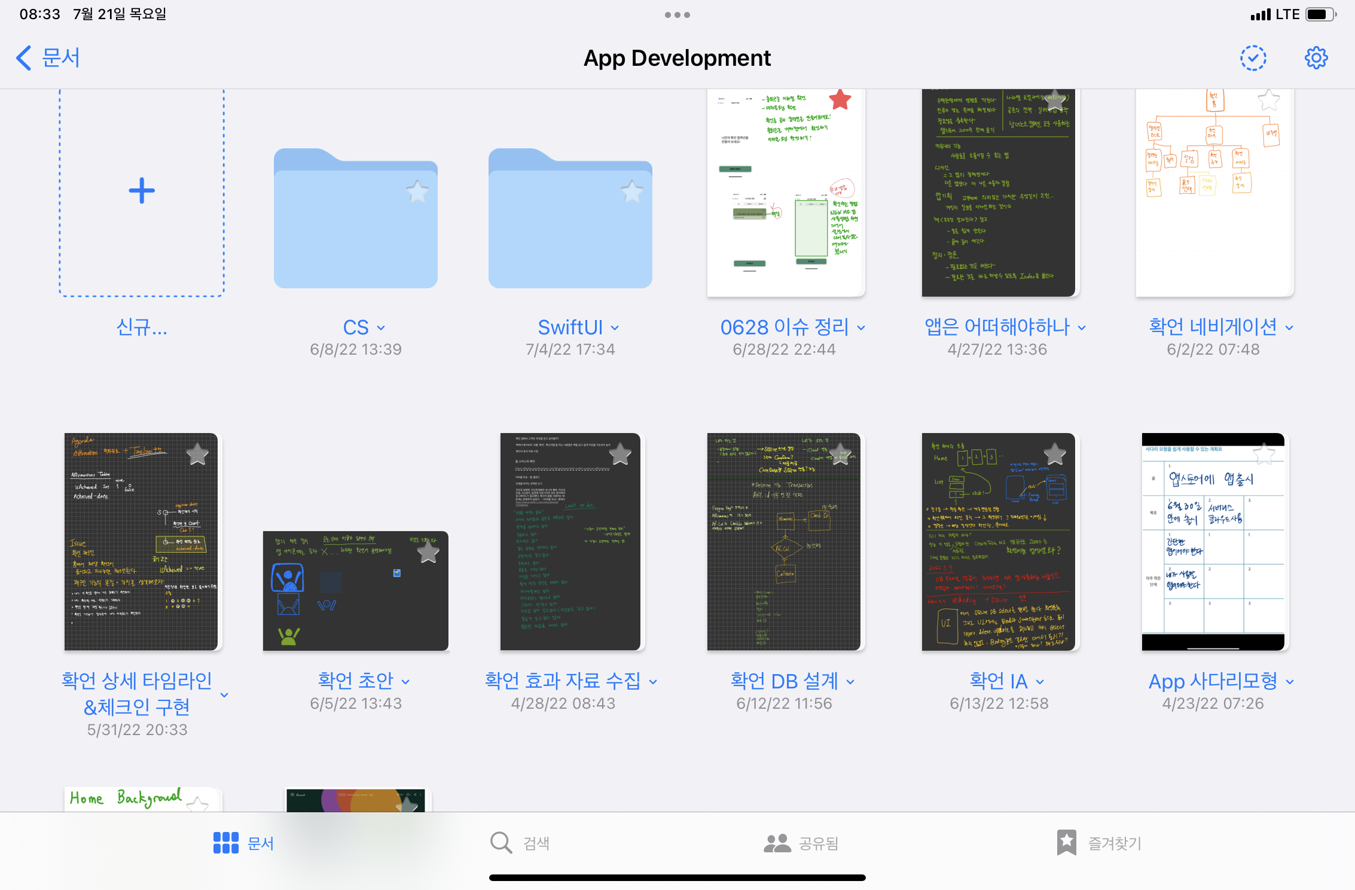Go back to 문서 using back button
The height and width of the screenshot is (890, 1355).
point(48,58)
